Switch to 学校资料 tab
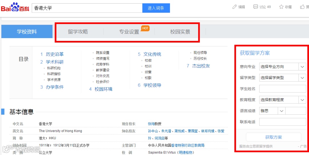 point(27,31)
